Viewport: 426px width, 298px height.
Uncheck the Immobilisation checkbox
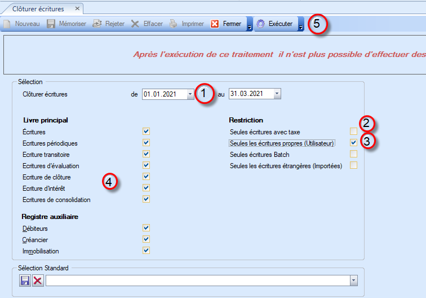click(x=146, y=251)
